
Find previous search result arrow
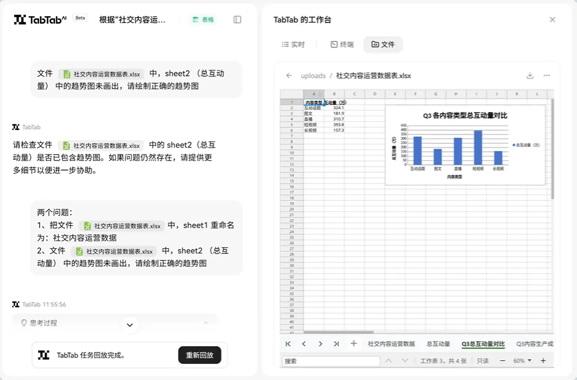pyautogui.click(x=389, y=361)
